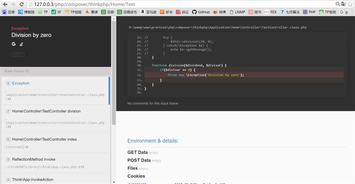Open the 简书 bookmark

(x=255, y=12)
